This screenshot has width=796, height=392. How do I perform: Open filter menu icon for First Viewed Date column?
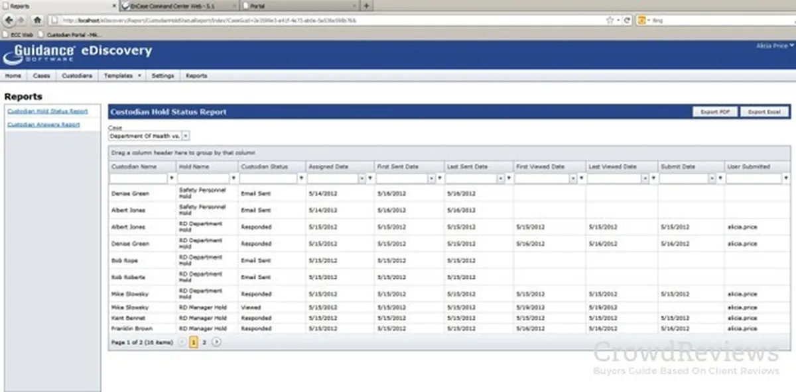pyautogui.click(x=582, y=179)
